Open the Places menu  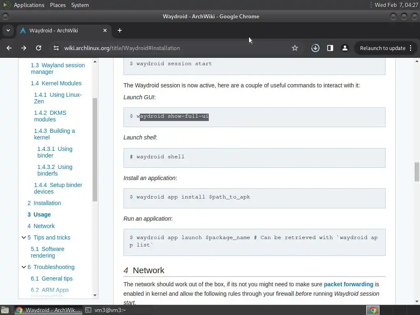57,5
